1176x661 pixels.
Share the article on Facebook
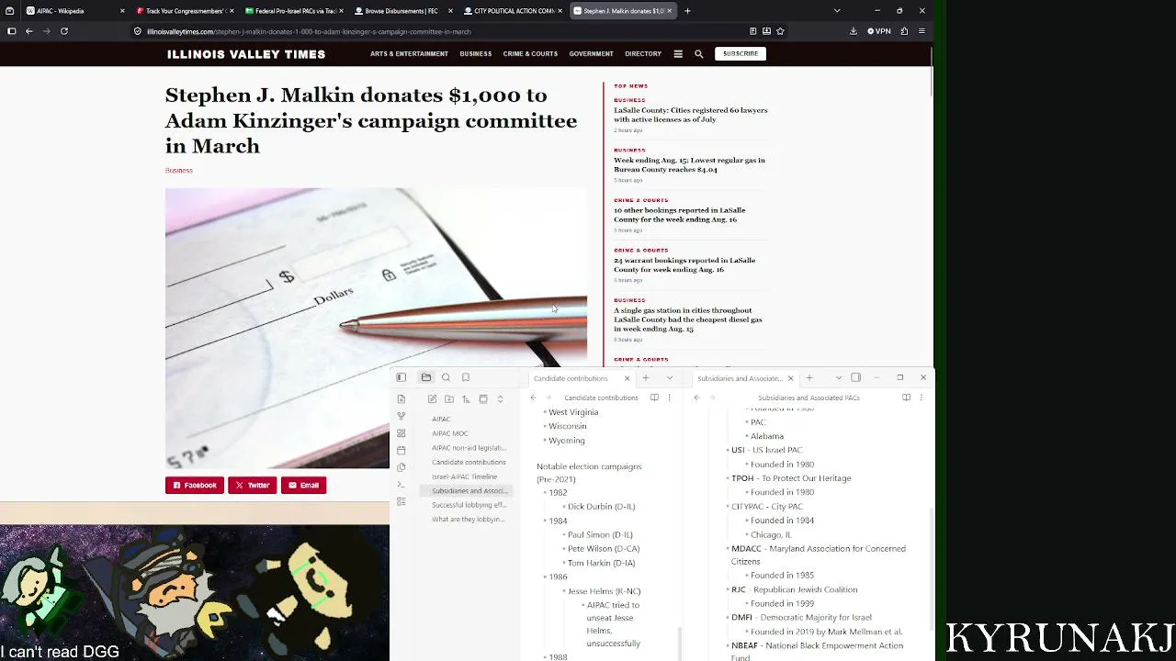pyautogui.click(x=195, y=485)
